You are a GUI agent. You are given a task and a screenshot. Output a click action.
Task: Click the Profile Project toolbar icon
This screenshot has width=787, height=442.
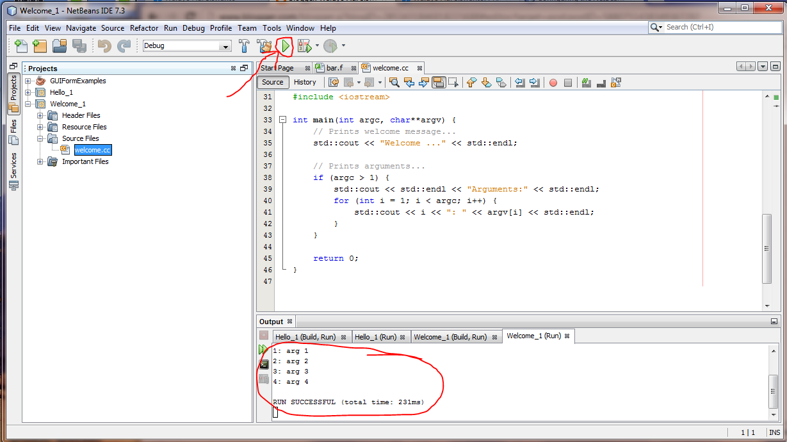pos(330,46)
